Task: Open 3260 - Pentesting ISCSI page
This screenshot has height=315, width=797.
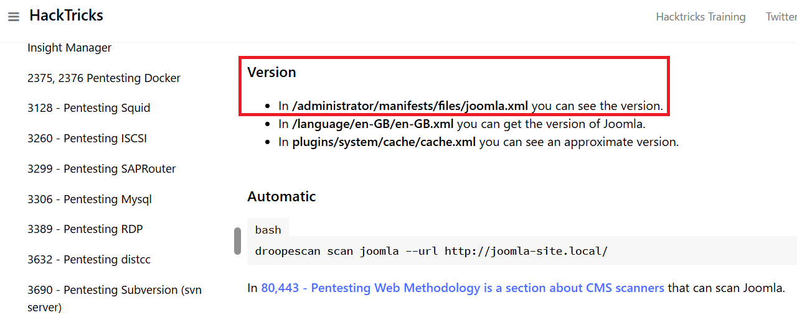Action: [x=87, y=139]
